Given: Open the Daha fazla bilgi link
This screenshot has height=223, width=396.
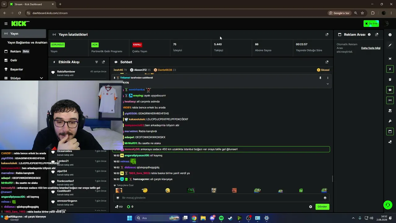Looking at the screenshot, I should click(371, 48).
